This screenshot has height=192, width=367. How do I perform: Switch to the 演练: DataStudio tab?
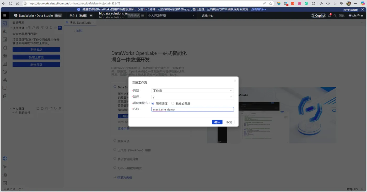click(80, 23)
